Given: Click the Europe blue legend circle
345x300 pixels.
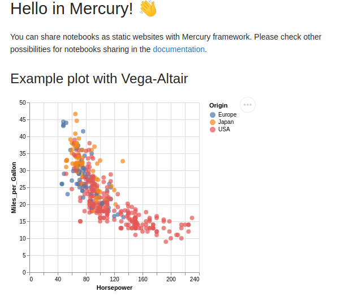Looking at the screenshot, I should coord(213,115).
